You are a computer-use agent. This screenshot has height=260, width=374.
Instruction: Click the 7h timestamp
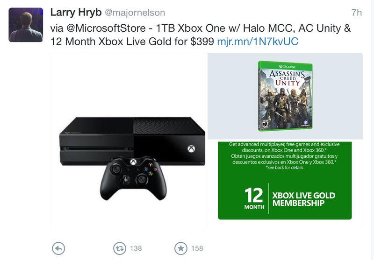point(357,13)
